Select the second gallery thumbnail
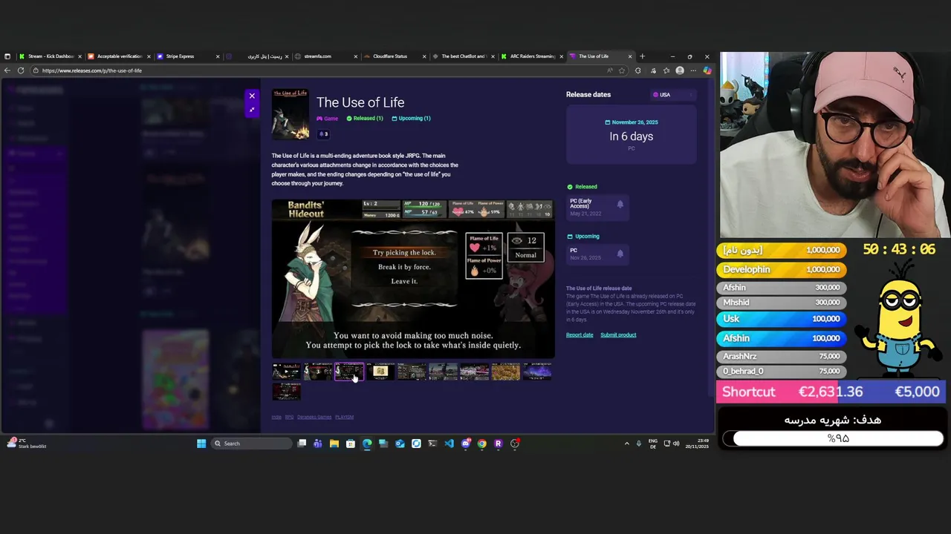This screenshot has height=534, width=951. coord(317,372)
